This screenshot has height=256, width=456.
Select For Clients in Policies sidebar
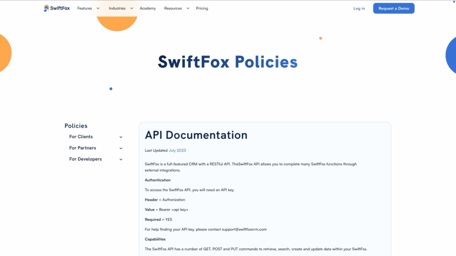81,137
